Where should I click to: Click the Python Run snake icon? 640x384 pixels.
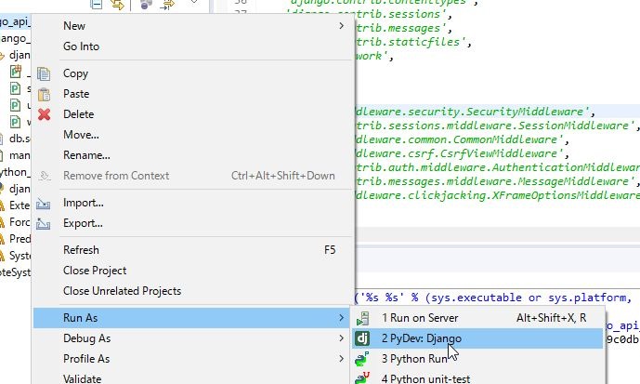[x=364, y=359]
